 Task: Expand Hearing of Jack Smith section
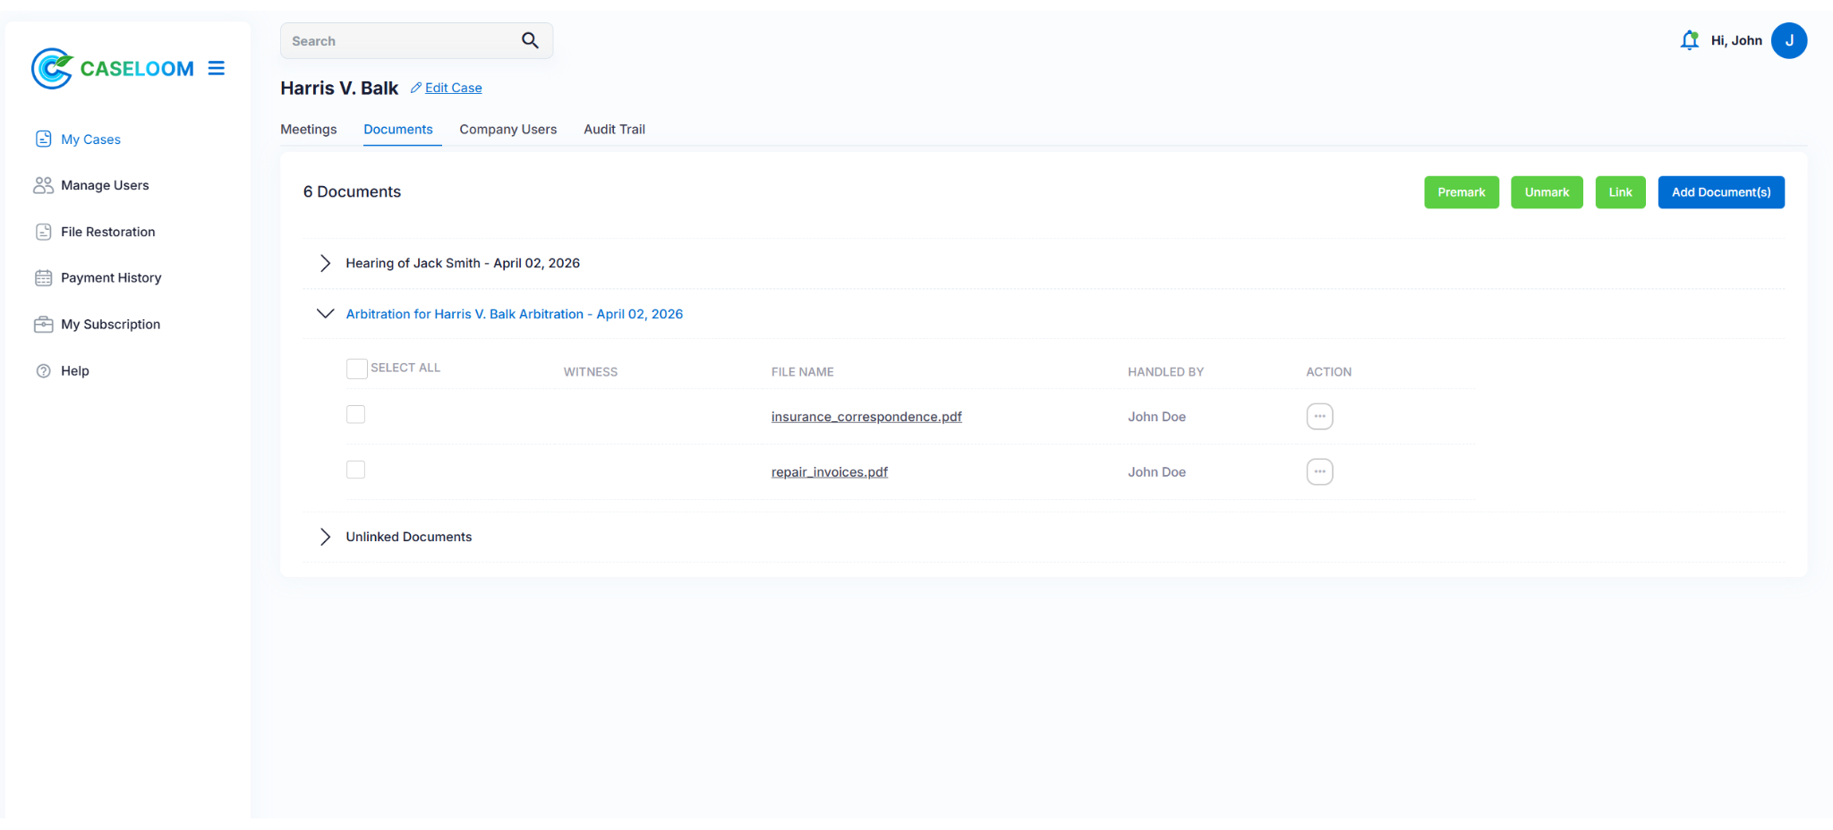(326, 263)
